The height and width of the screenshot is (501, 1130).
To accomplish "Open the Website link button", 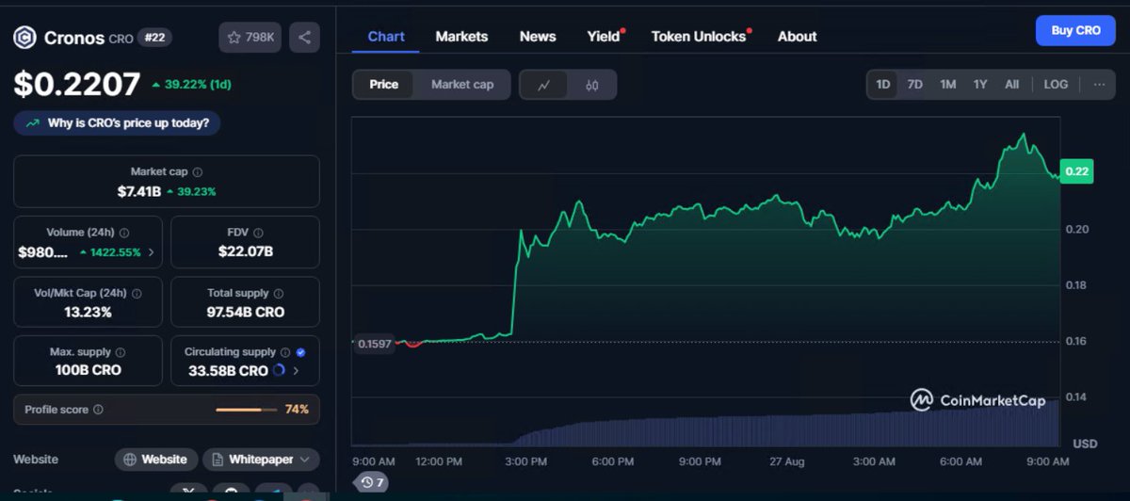I will 156,460.
